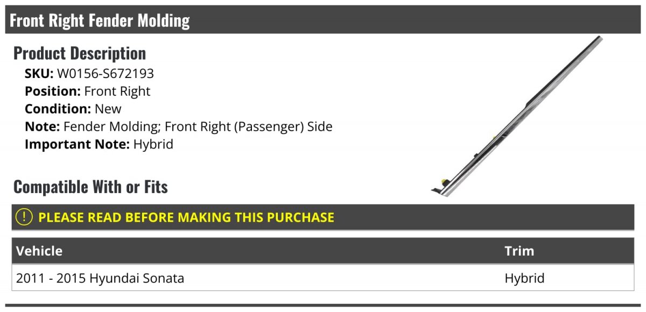646x312 pixels.
Task: Click the 2011 - 2015 Hyundai Sonata row
Action: coord(323,278)
